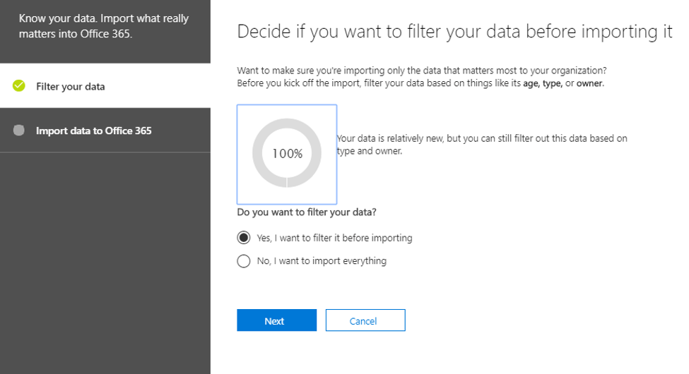Viewport: 689px width, 374px height.
Task: Click the green checkmark beside Filter your data
Action: [x=19, y=86]
